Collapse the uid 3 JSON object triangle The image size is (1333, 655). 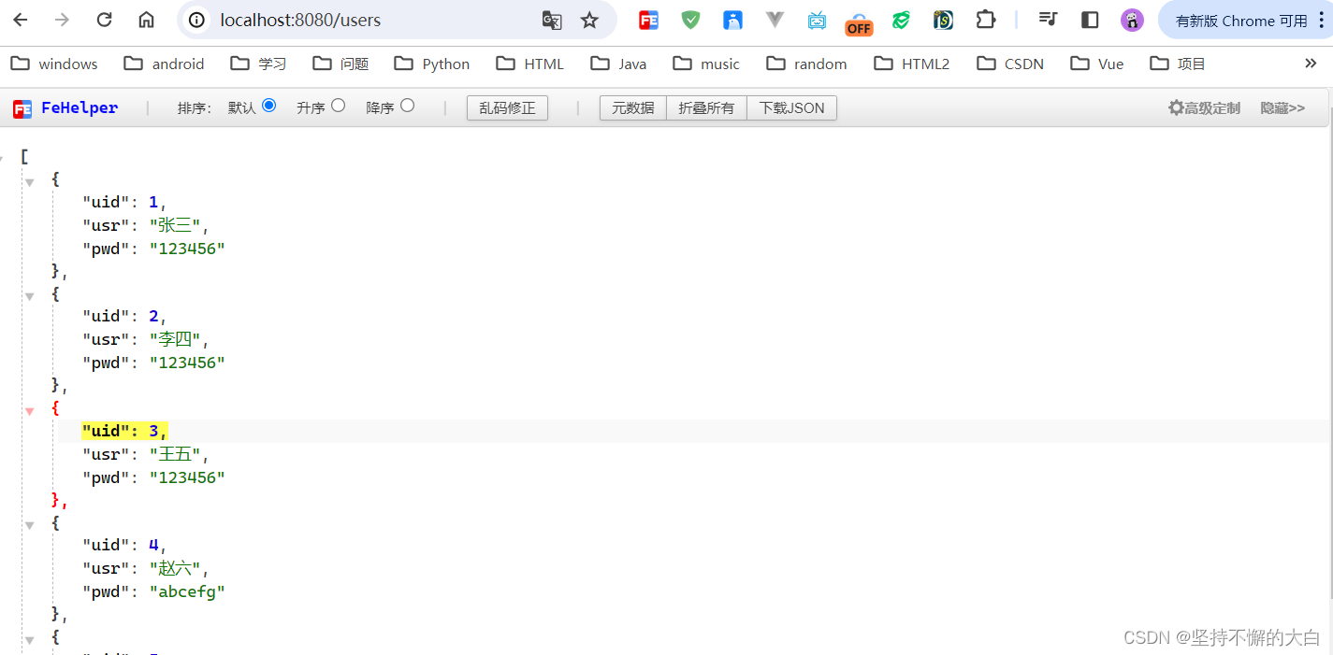click(29, 409)
